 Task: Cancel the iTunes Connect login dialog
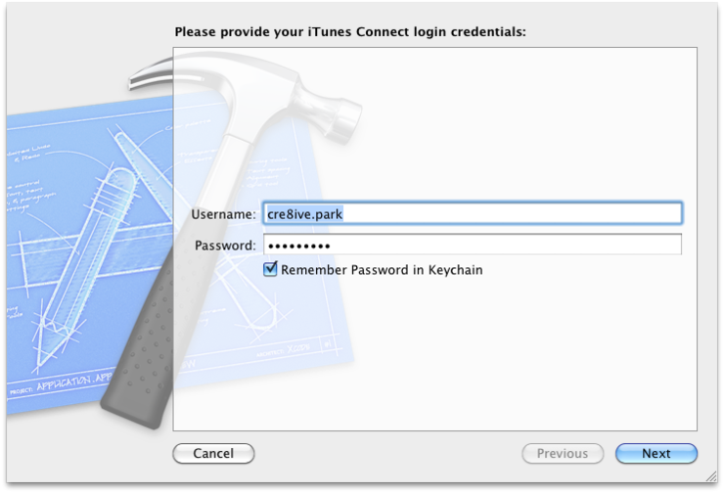213,453
